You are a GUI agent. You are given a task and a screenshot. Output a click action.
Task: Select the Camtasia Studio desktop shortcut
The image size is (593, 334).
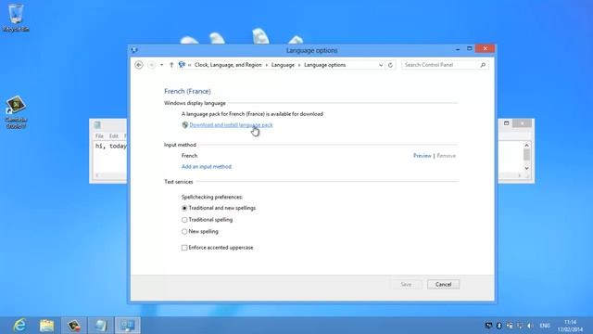(x=16, y=112)
